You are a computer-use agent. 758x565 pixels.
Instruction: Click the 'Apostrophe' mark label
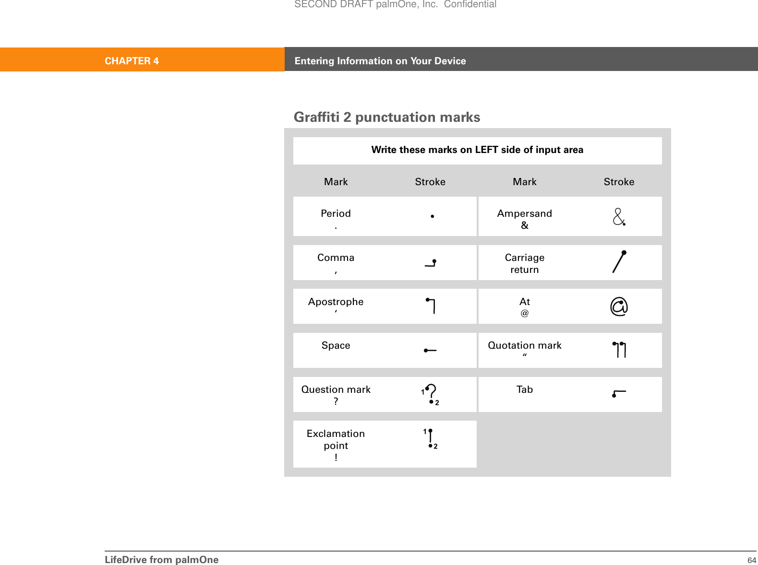336,302
